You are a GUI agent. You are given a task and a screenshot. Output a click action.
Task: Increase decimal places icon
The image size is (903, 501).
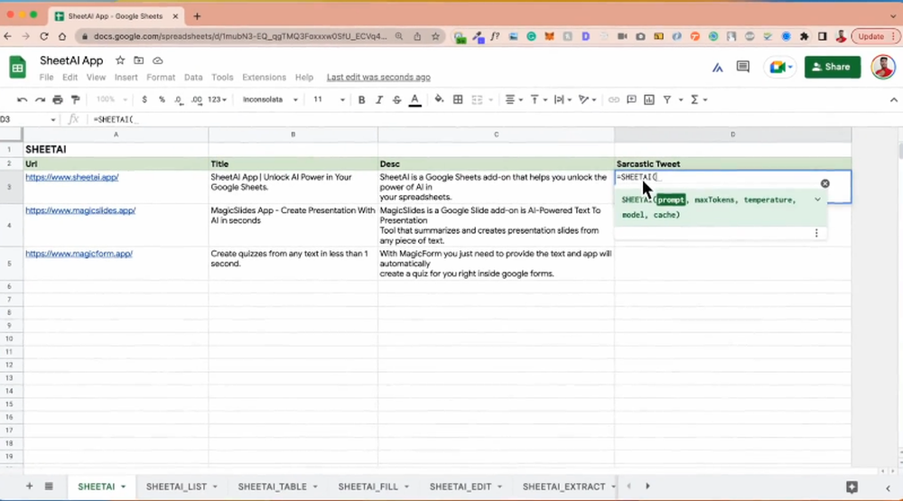click(x=196, y=99)
